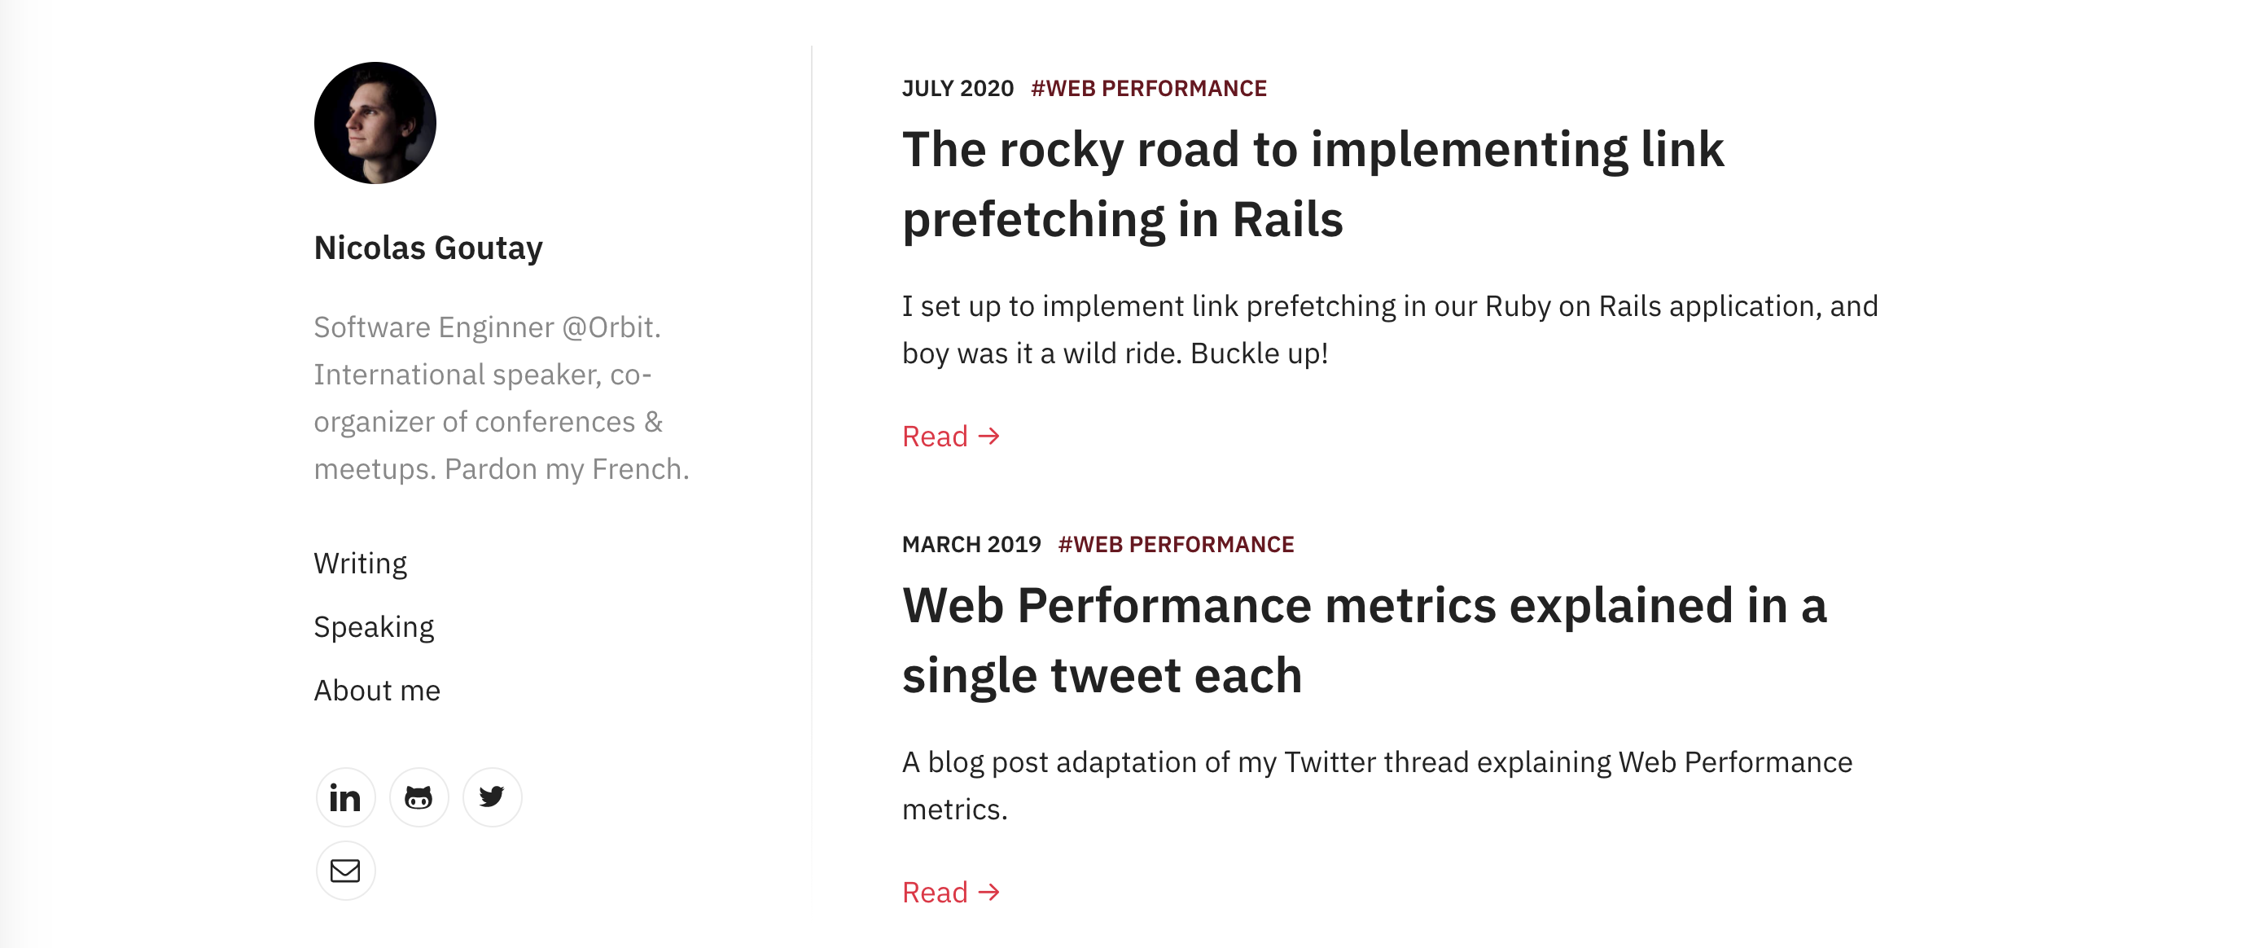The height and width of the screenshot is (948, 2244).
Task: Open Web Performance metrics explained title
Action: 1364,639
